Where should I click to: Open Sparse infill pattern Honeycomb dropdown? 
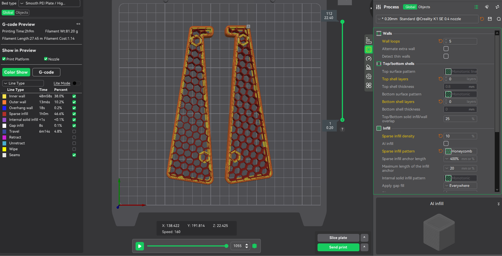coord(460,151)
